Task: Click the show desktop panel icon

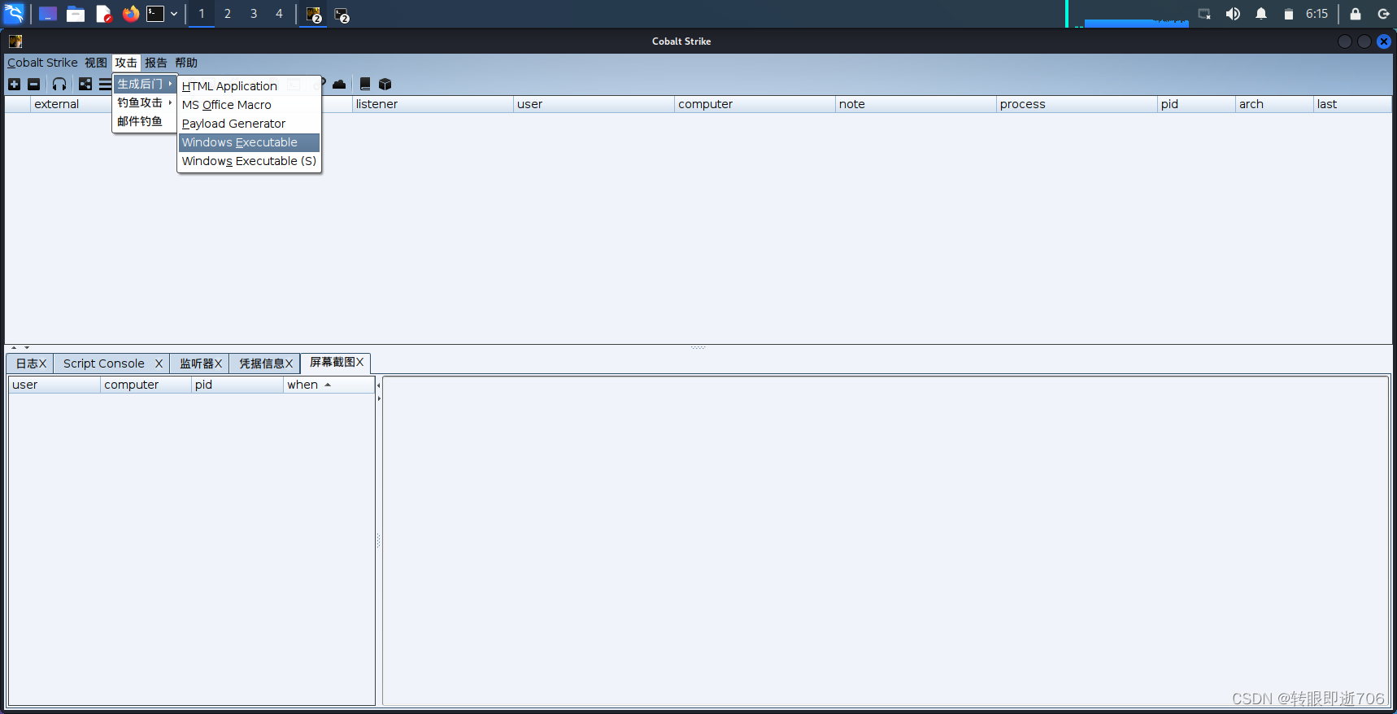Action: [x=48, y=14]
